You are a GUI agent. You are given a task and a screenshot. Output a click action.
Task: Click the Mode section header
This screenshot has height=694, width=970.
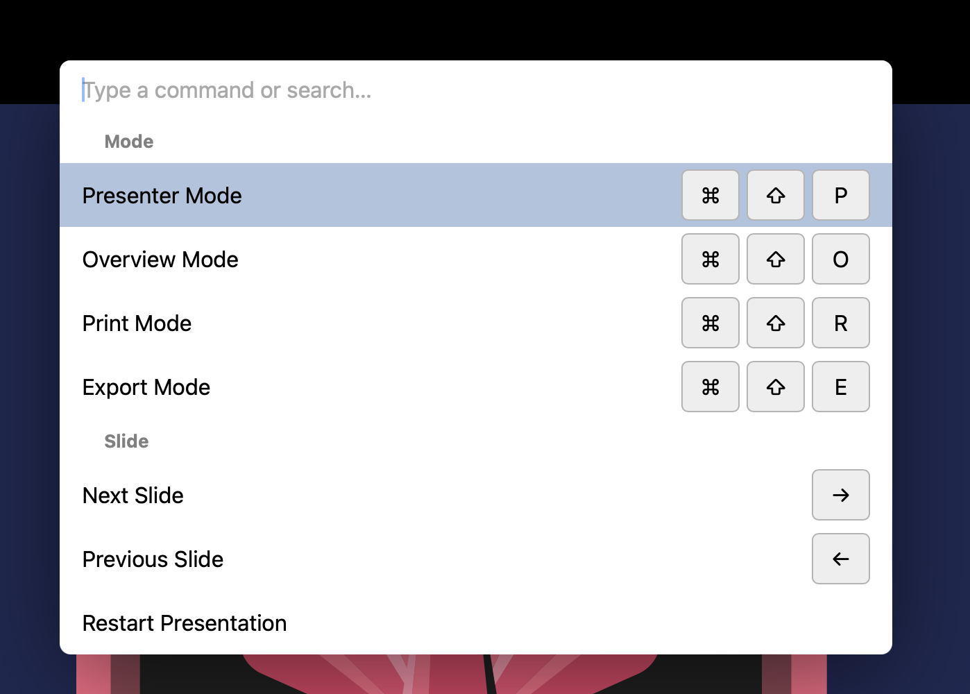pos(129,141)
